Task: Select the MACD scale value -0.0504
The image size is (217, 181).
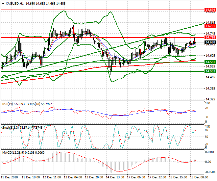Action: (x=210, y=172)
